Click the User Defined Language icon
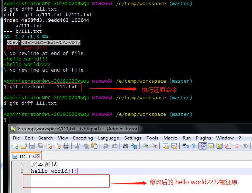 pyautogui.click(x=211, y=146)
